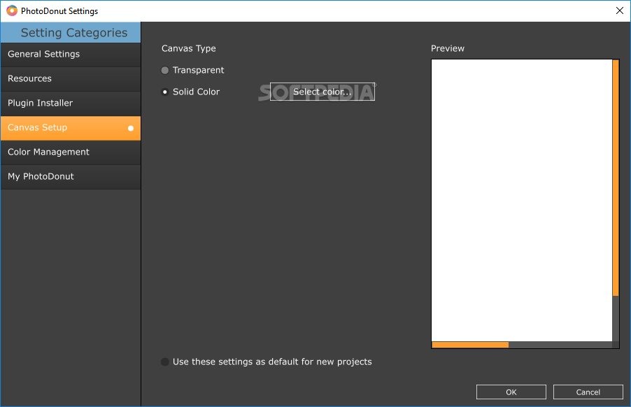Click the Preview label
This screenshot has width=631, height=407.
point(448,49)
